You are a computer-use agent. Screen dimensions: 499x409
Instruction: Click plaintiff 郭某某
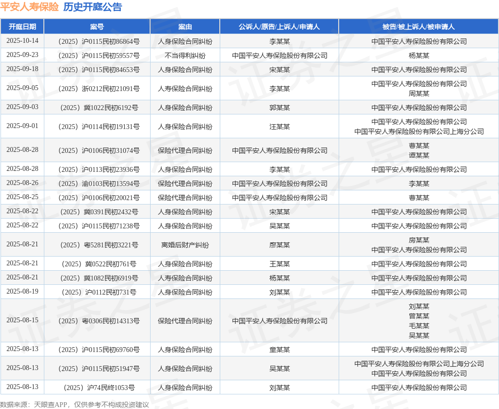pos(279,108)
